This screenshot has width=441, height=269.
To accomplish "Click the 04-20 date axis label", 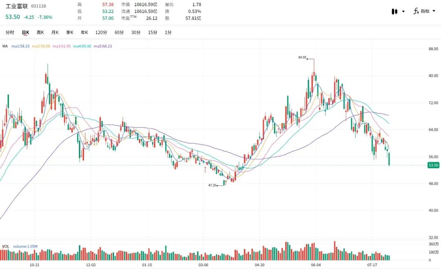I will pyautogui.click(x=260, y=265).
